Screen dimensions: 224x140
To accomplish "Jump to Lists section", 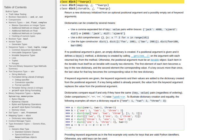I will pos(14,58).
